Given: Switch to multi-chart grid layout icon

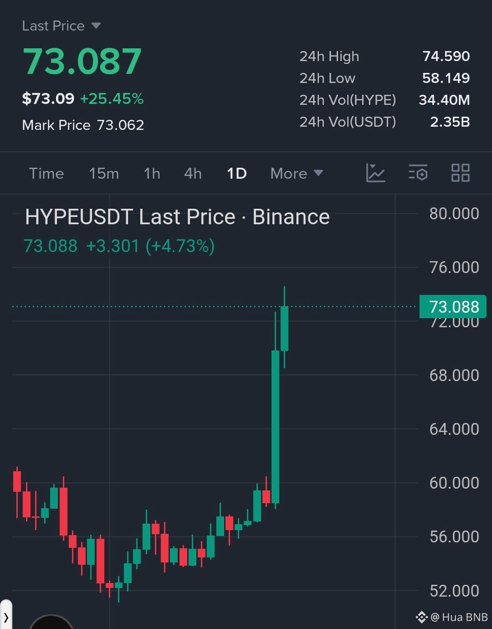Looking at the screenshot, I should coord(460,173).
